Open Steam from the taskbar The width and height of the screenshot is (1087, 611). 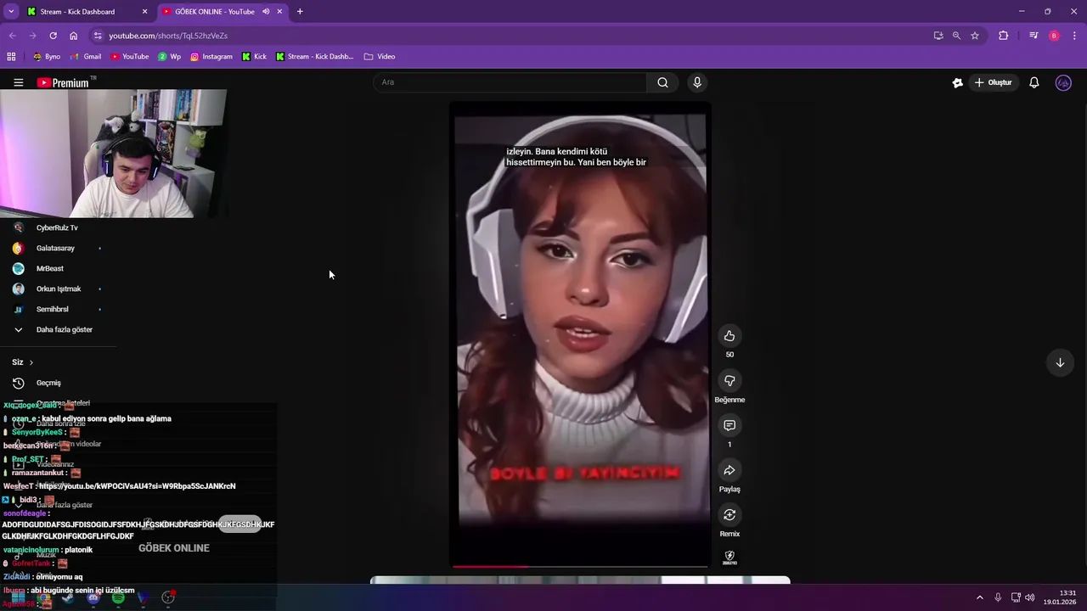coord(68,598)
